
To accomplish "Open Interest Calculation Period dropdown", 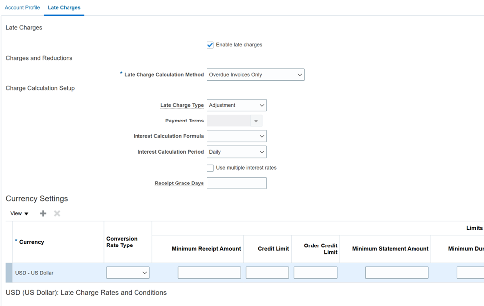I will (236, 152).
